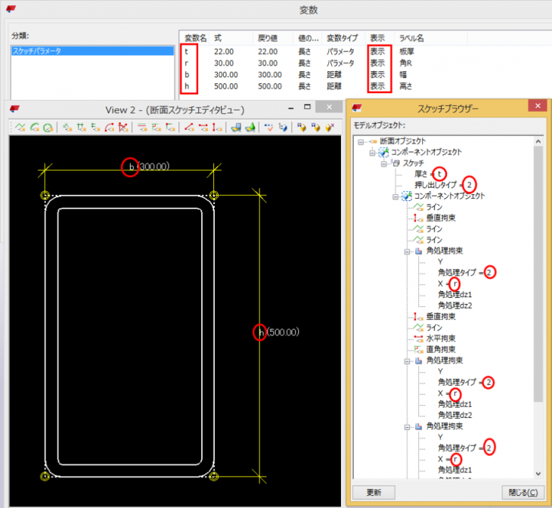The image size is (552, 508).
Task: Click the sketch browser vertical scrollbar thumb
Action: (538, 272)
